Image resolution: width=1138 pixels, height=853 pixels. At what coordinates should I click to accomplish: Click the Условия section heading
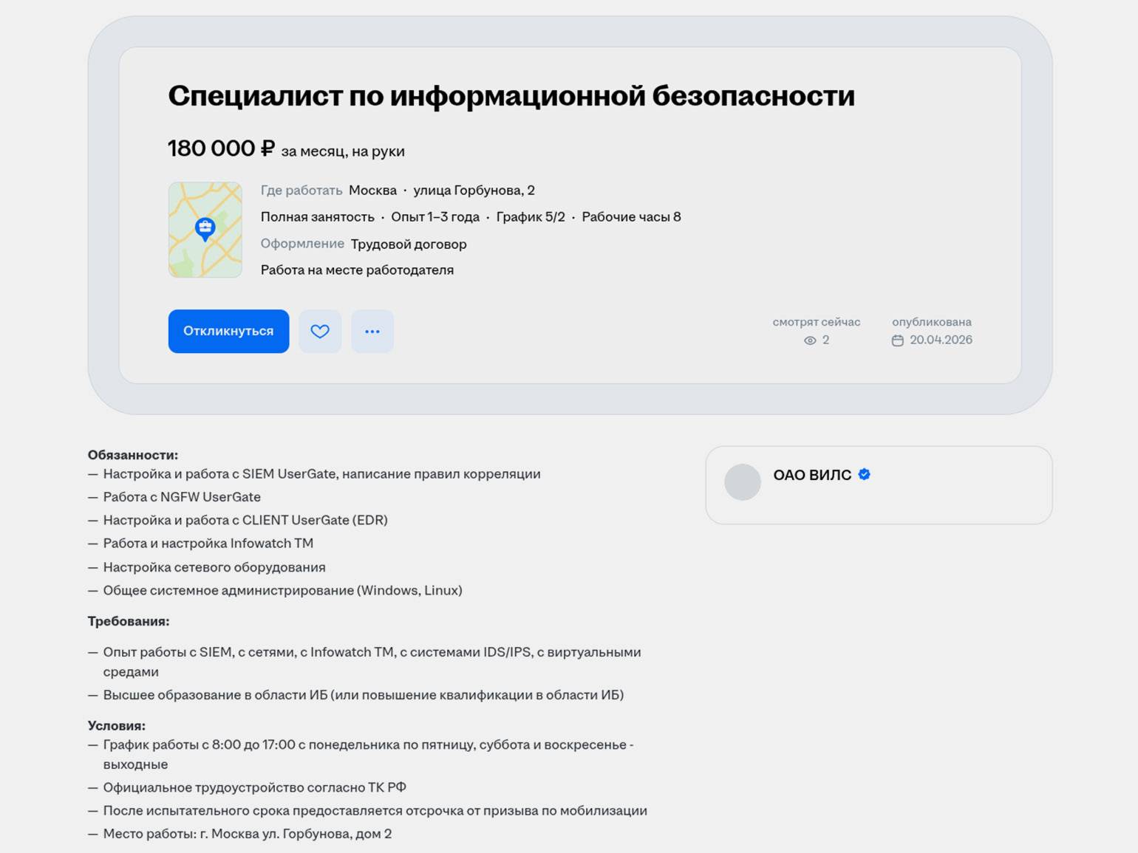[x=117, y=725]
